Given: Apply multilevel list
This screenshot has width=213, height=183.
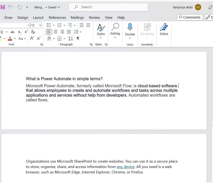Looking at the screenshot, I should pyautogui.click(x=70, y=25).
